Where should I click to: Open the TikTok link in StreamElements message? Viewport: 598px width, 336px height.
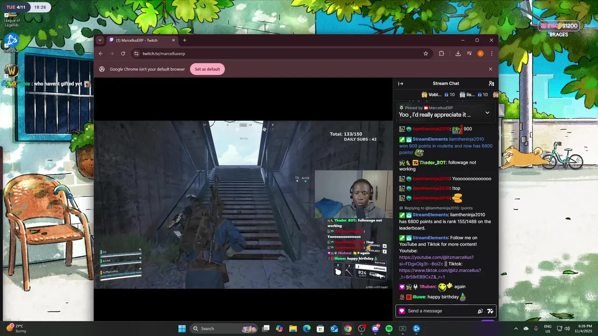tap(440, 273)
